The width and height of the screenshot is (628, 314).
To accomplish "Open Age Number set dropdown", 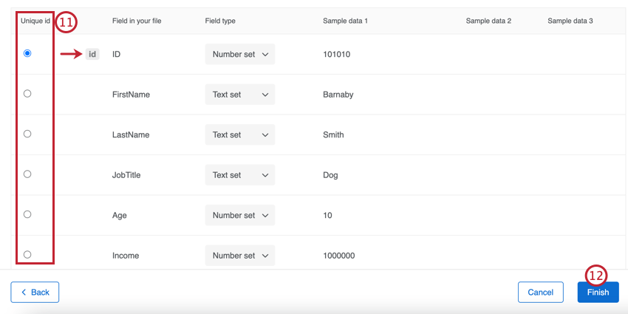I will coord(240,215).
